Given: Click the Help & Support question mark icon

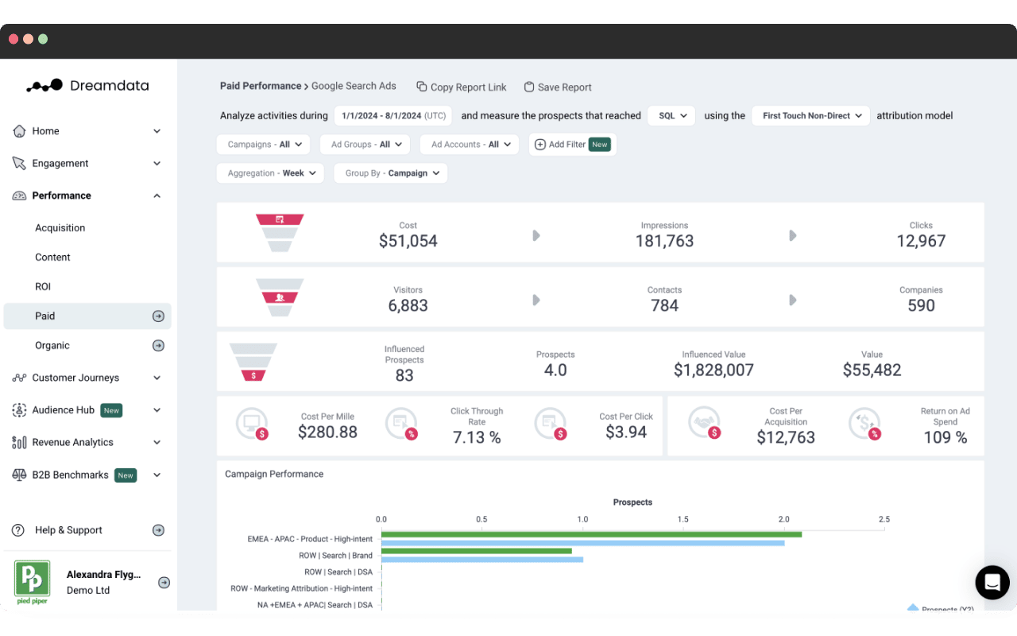Looking at the screenshot, I should pyautogui.click(x=20, y=529).
